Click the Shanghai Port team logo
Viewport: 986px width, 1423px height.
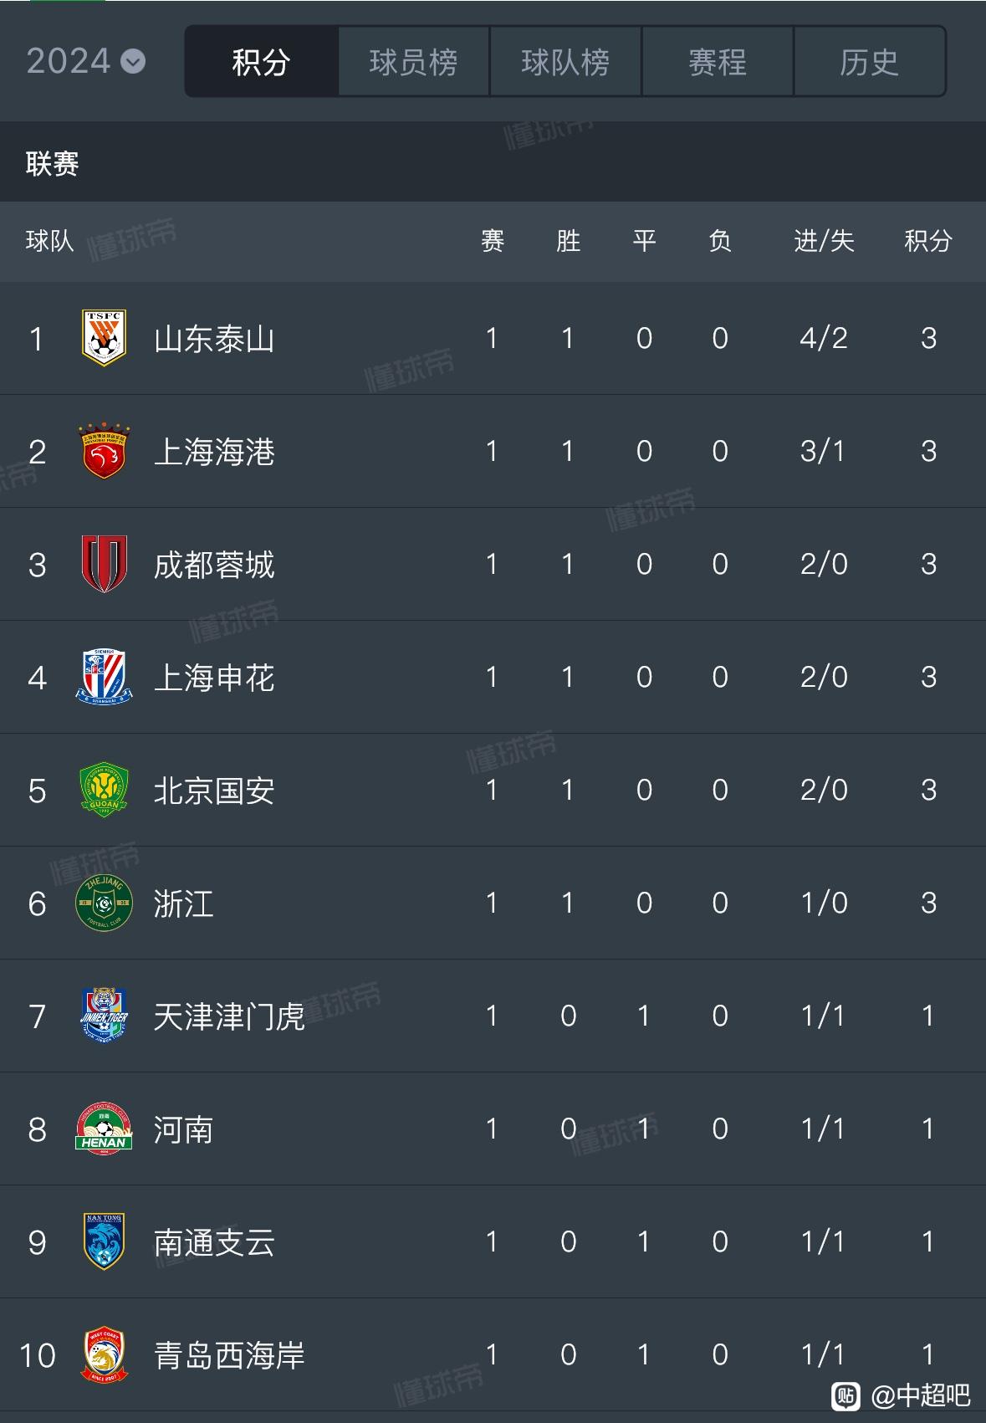(104, 451)
